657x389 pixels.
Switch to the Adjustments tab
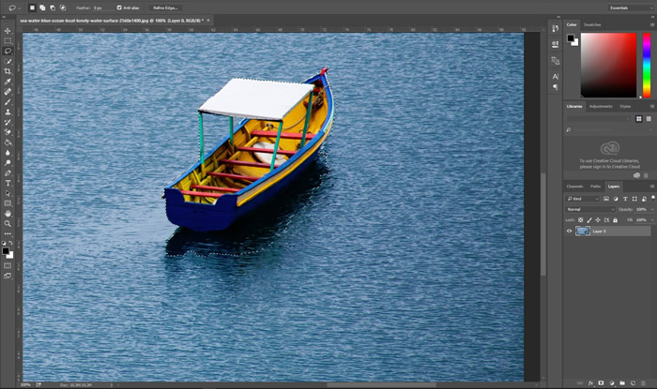click(x=601, y=106)
